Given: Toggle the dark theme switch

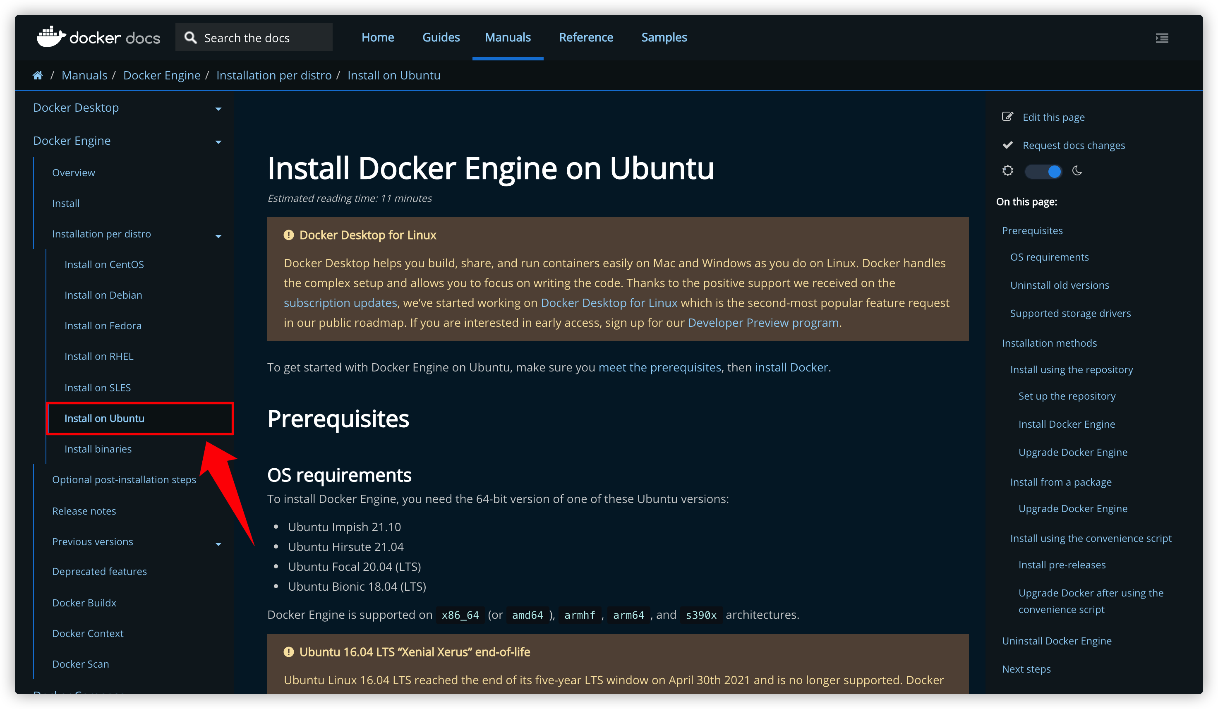Looking at the screenshot, I should 1043,171.
